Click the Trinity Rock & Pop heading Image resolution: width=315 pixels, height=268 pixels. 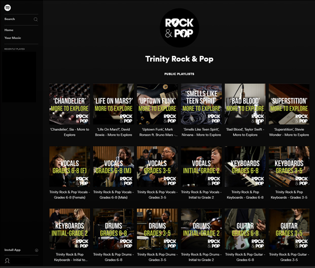pos(179,59)
